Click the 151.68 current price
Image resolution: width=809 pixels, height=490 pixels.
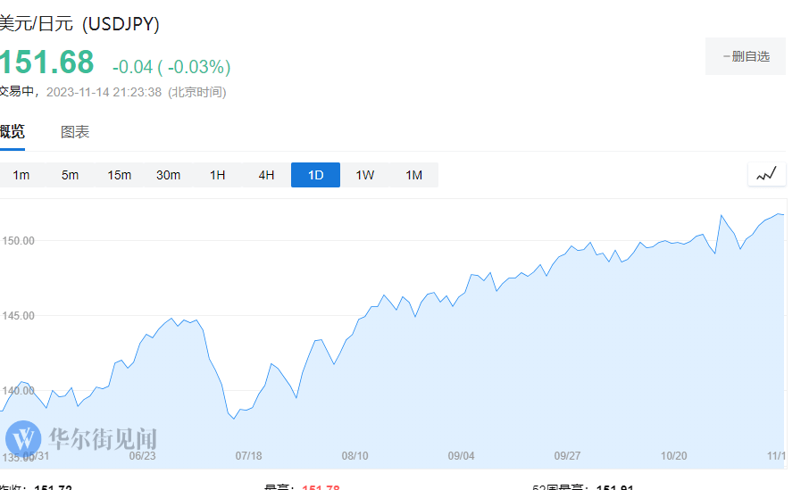pos(46,62)
